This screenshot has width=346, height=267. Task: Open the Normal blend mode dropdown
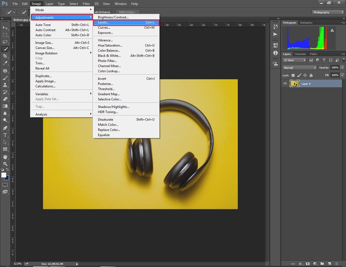299,68
